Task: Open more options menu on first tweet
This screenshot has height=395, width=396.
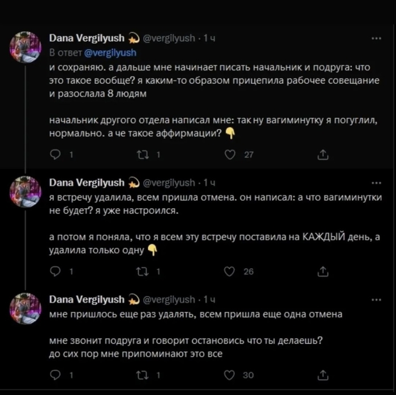Action: pos(375,38)
